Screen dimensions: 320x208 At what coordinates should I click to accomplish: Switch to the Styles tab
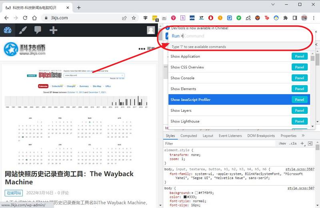click(x=170, y=136)
